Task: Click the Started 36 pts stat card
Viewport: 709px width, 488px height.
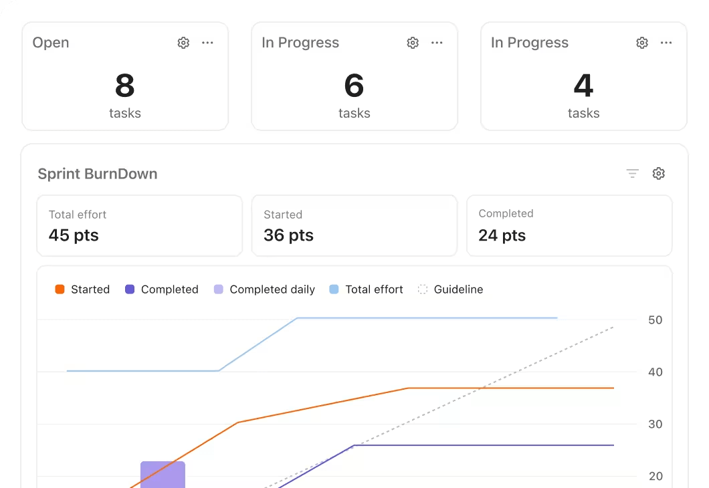Action: [x=354, y=226]
